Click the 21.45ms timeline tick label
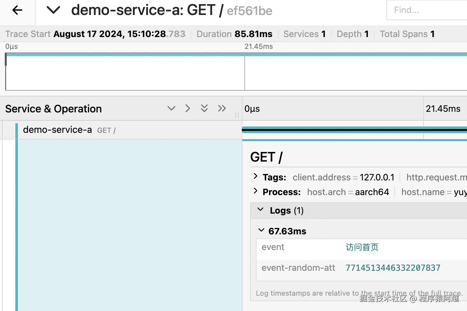The height and width of the screenshot is (311, 467). click(x=443, y=109)
